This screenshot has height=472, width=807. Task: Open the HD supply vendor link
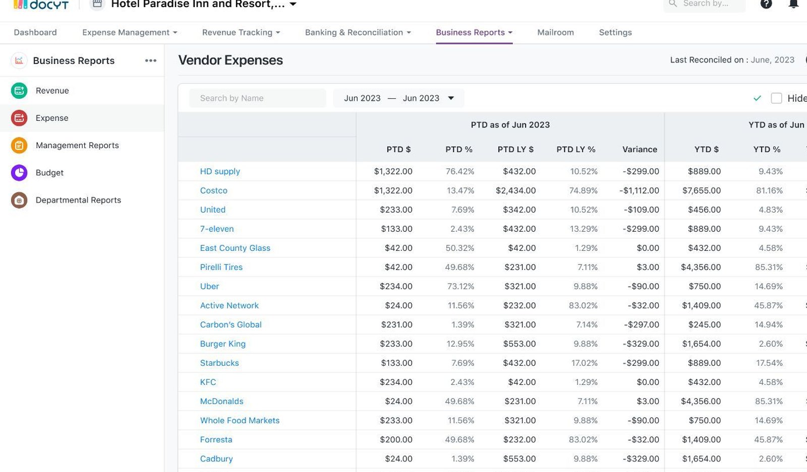[220, 171]
